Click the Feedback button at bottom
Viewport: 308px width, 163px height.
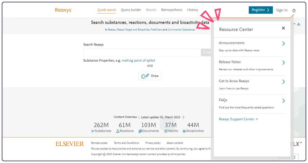point(286,158)
